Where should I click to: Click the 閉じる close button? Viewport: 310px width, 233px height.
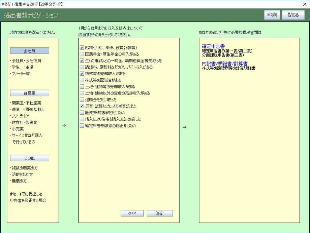[x=293, y=15]
